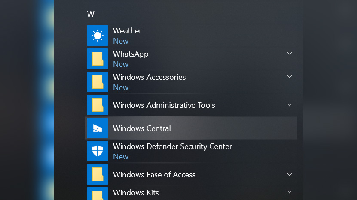This screenshot has width=357, height=200.
Task: Launch Windows Defender Security Center
Action: click(x=172, y=146)
